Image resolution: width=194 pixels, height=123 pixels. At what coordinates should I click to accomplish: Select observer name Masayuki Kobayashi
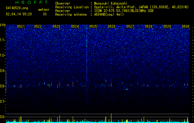click(x=111, y=3)
